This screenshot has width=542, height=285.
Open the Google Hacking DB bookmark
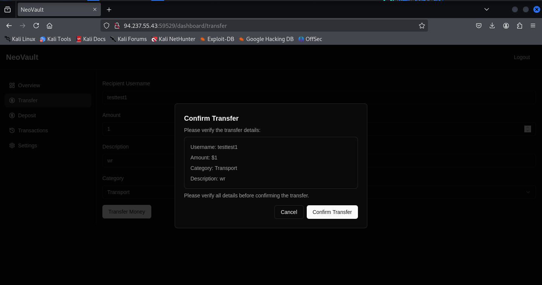pos(266,39)
